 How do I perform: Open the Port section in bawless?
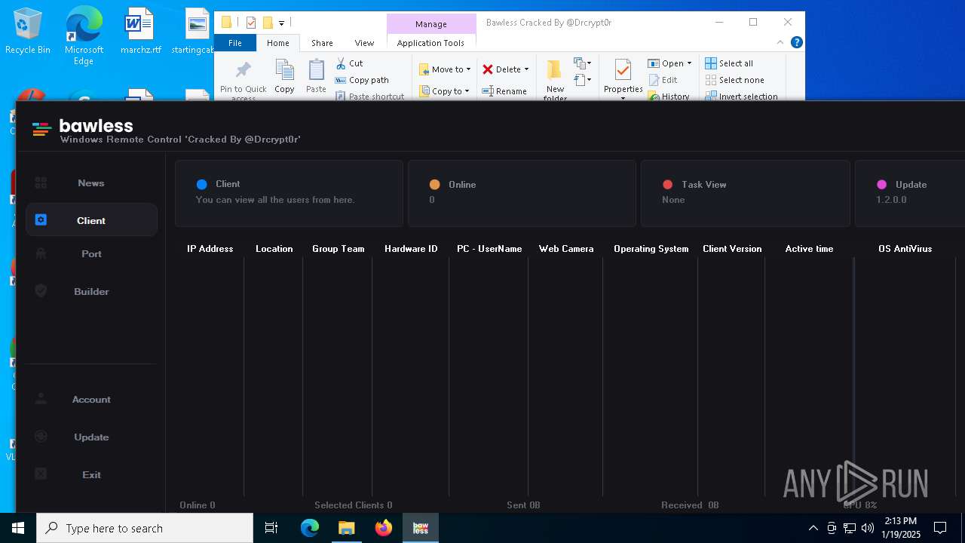pyautogui.click(x=91, y=254)
